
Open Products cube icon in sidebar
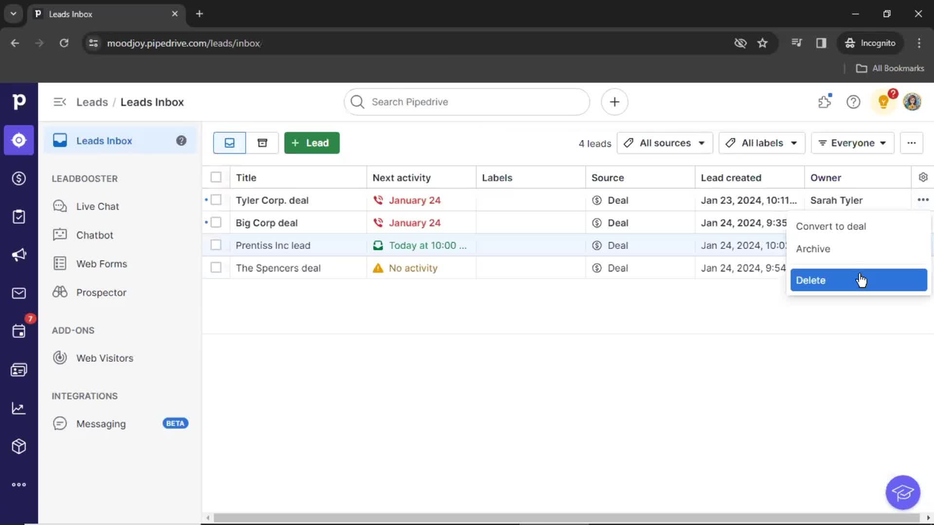pos(19,446)
